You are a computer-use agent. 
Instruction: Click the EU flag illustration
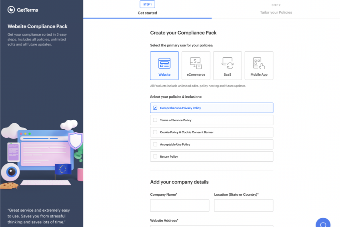tap(62, 169)
